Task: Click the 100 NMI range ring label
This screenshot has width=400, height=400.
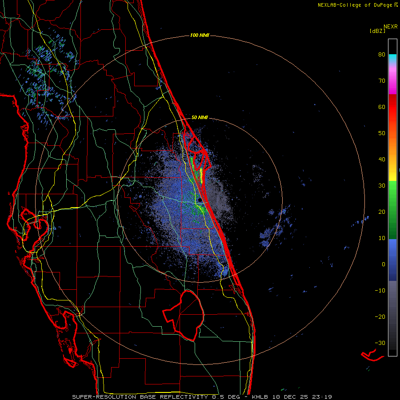Action: pyautogui.click(x=200, y=35)
